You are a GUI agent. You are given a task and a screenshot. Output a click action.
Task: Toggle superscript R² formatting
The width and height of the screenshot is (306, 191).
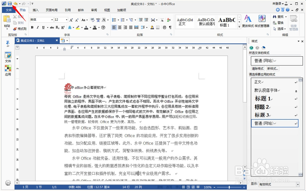[63, 28]
